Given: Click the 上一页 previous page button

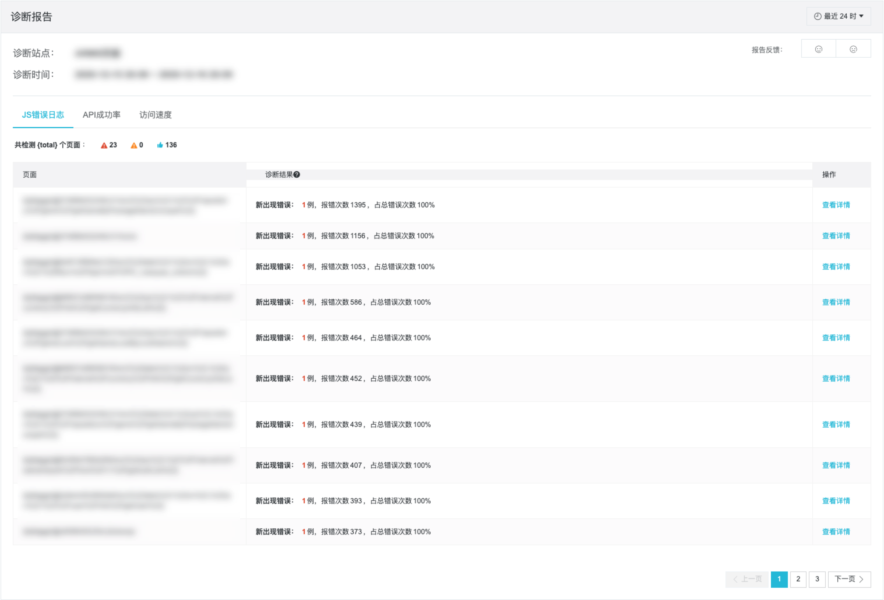Looking at the screenshot, I should click(747, 579).
